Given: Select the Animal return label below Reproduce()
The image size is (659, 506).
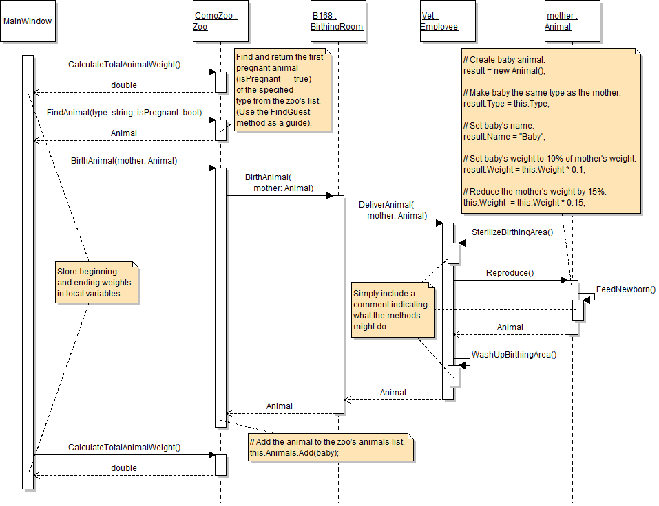Looking at the screenshot, I should tap(510, 327).
